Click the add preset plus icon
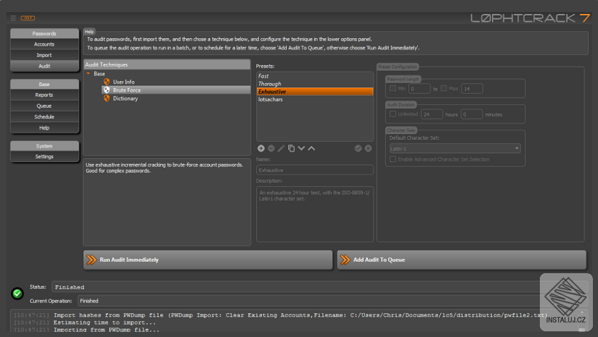The width and height of the screenshot is (598, 337). (x=261, y=149)
